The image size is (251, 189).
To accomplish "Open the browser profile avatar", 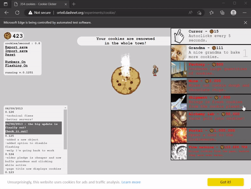I will pyautogui.click(x=233, y=13).
